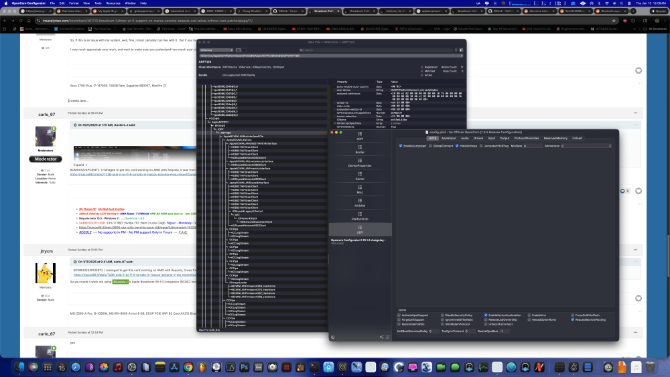This screenshot has height=377, width=670.
Task: Collapse the AppleBCMWLANBusInterfacePCIe tree node
Action: (222, 136)
